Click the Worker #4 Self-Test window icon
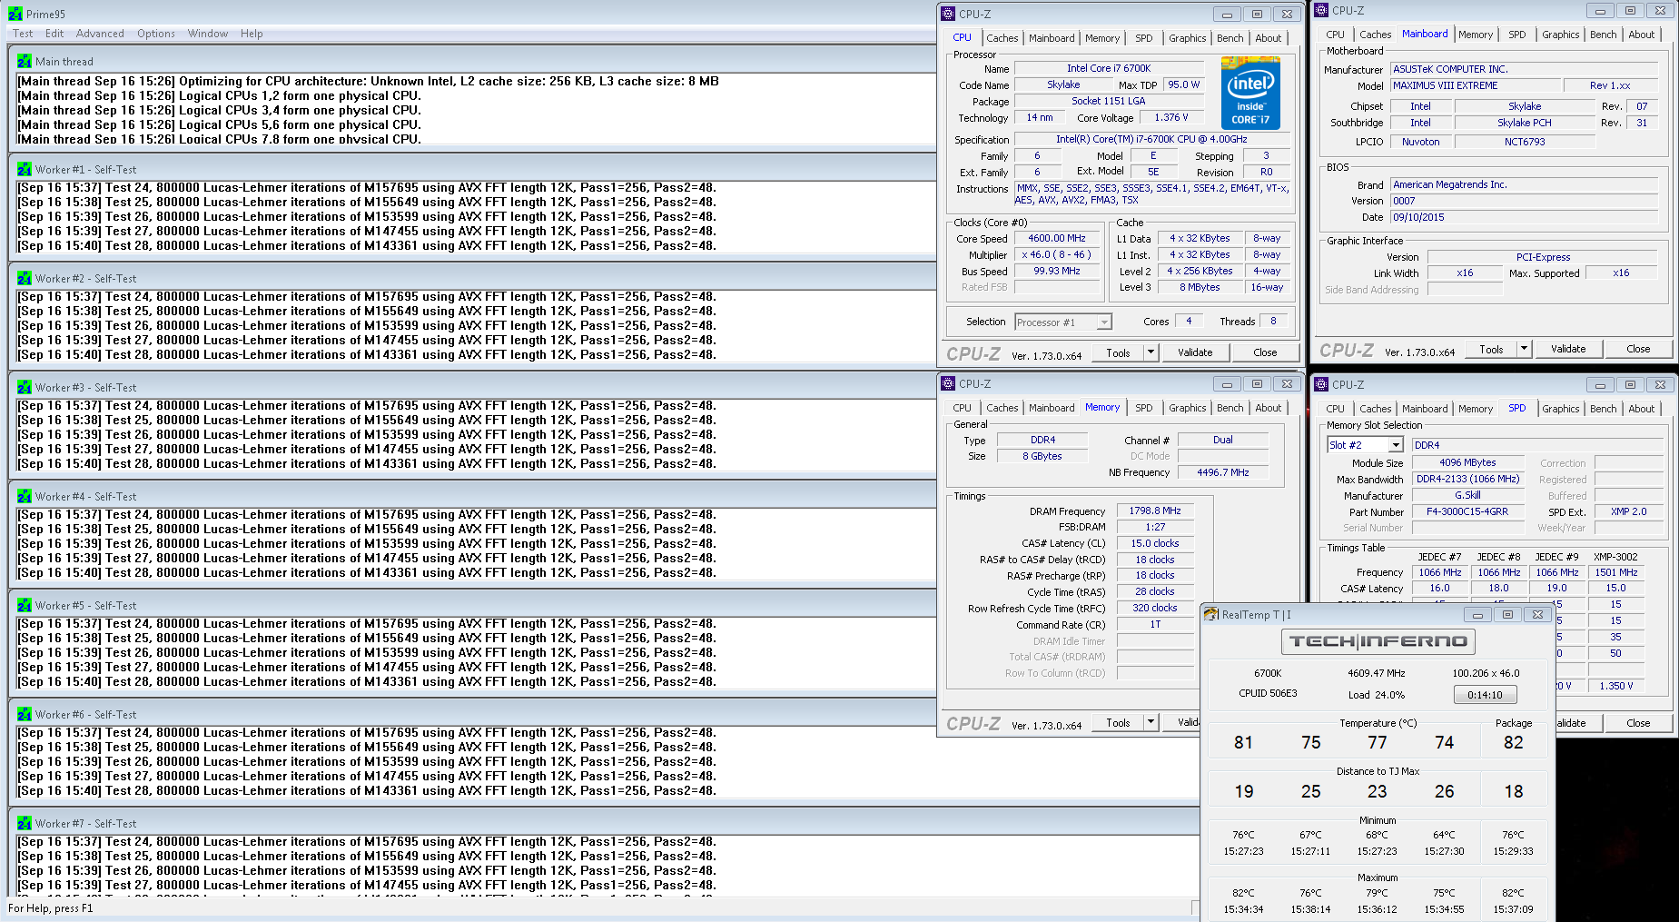The width and height of the screenshot is (1679, 922). [x=25, y=496]
